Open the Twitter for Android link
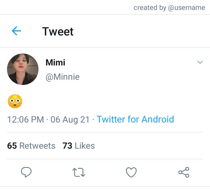The width and height of the screenshot is (210, 190). coord(135,119)
